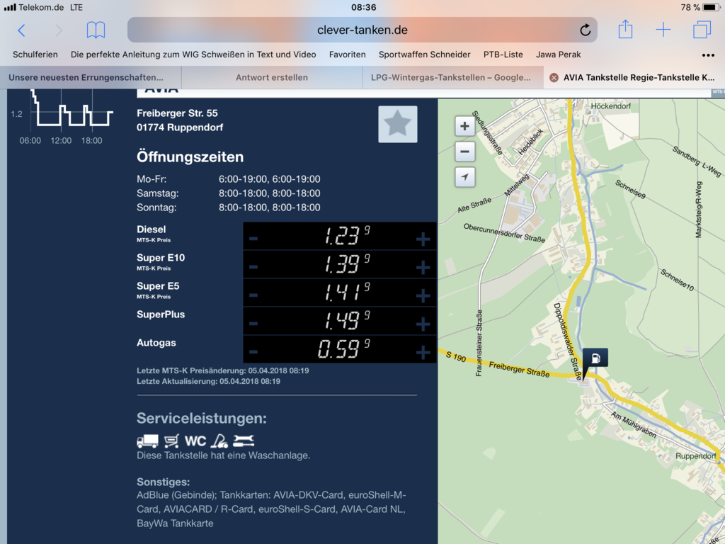
Task: Tap the shopping cart service icon
Action: tap(171, 441)
